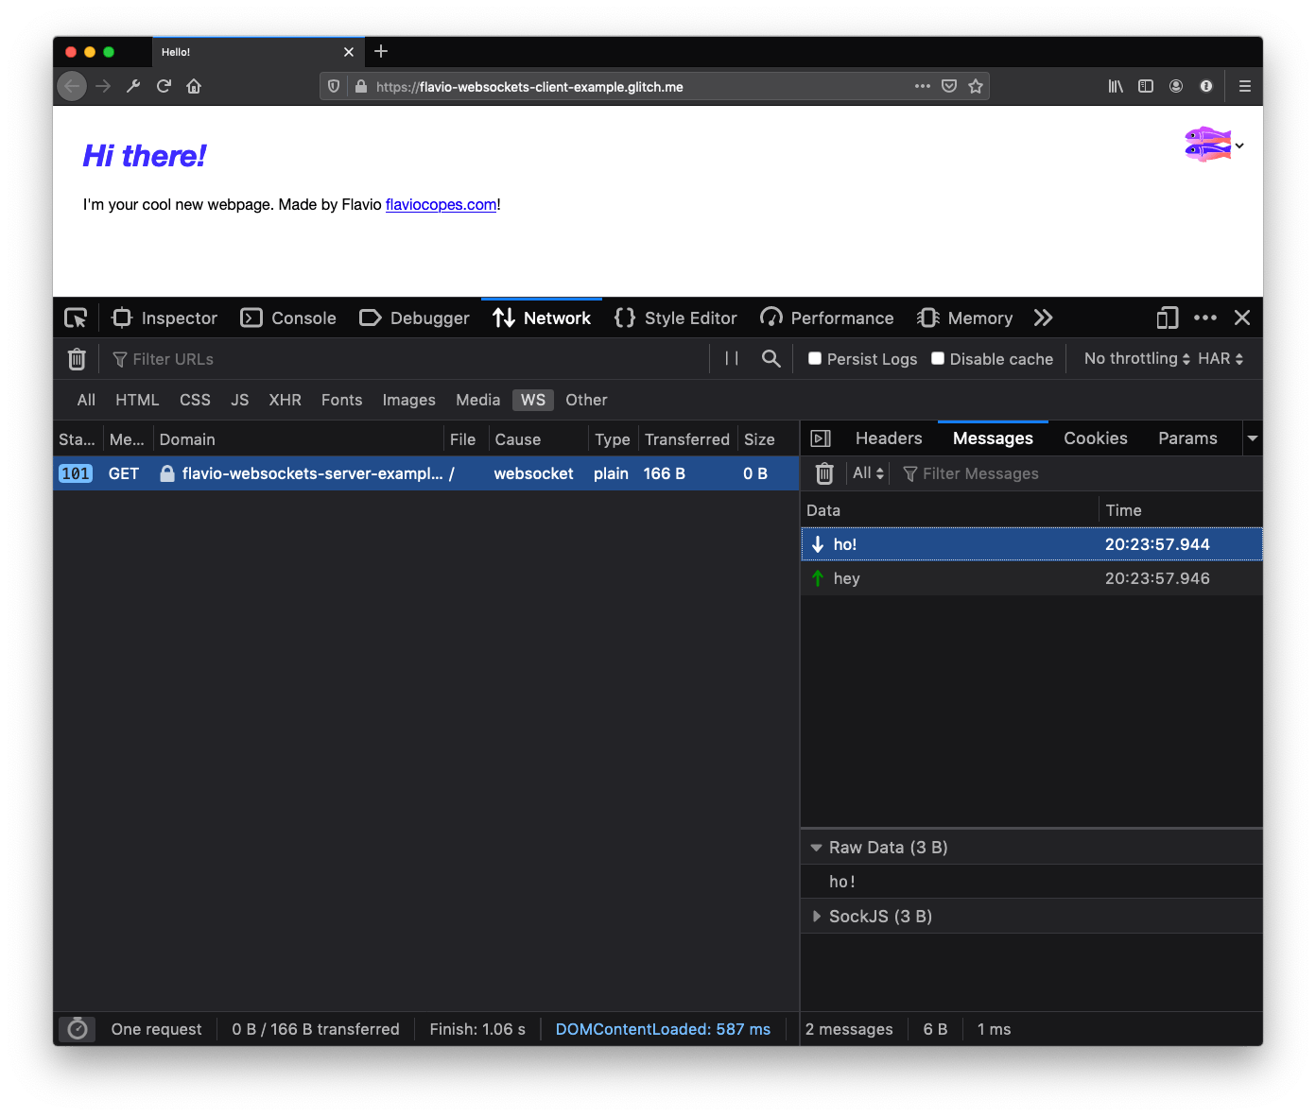Open the network search magnifier icon
This screenshot has height=1116, width=1316.
[771, 359]
